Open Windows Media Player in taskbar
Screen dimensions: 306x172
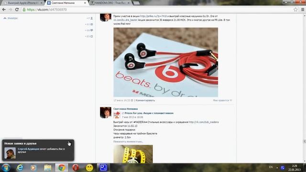tap(33, 168)
